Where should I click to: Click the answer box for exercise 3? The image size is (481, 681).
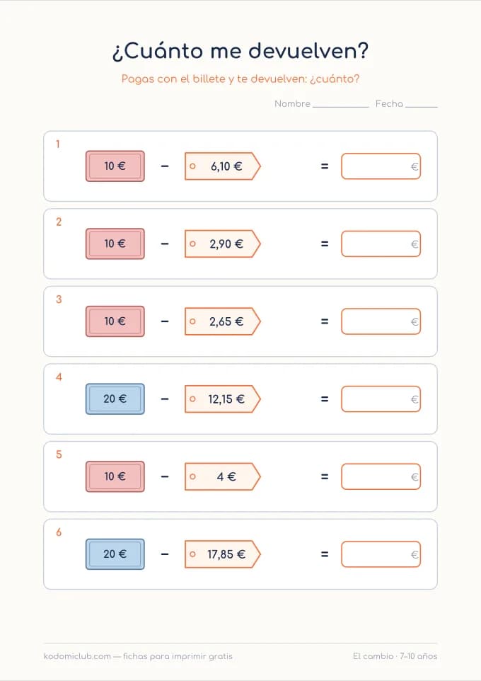click(381, 321)
